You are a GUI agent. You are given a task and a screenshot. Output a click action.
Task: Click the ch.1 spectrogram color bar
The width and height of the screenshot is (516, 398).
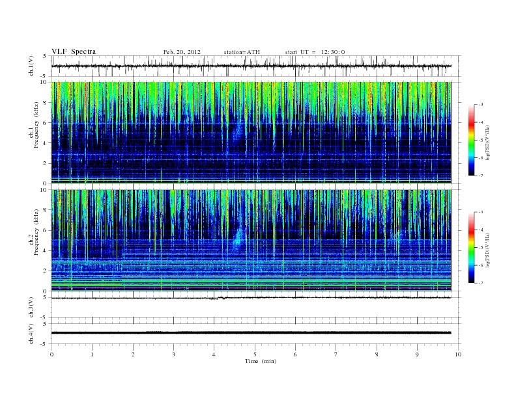(x=472, y=140)
